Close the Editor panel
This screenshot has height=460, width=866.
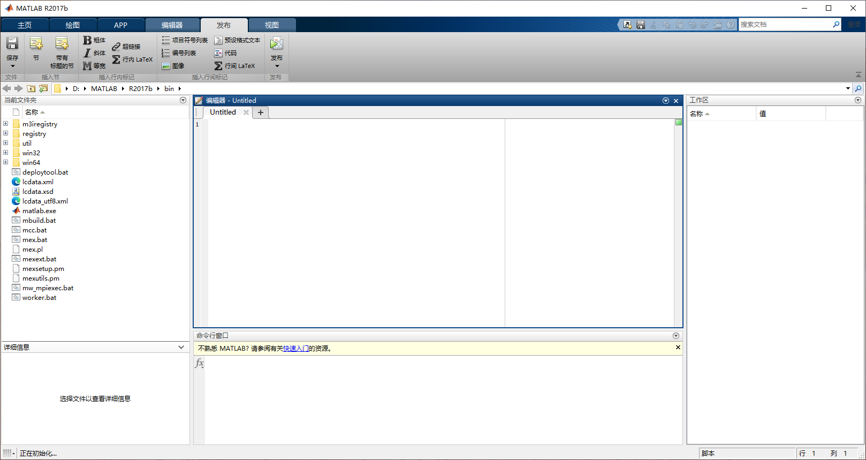676,101
